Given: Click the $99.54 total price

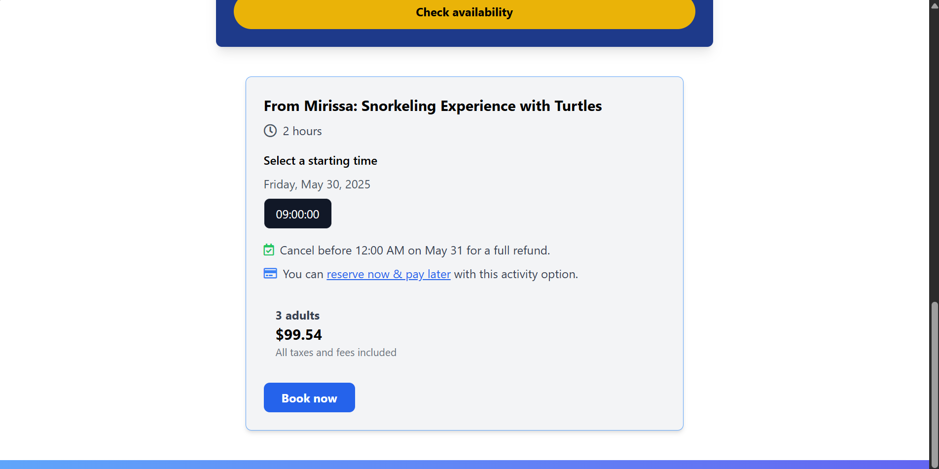Looking at the screenshot, I should pos(298,335).
